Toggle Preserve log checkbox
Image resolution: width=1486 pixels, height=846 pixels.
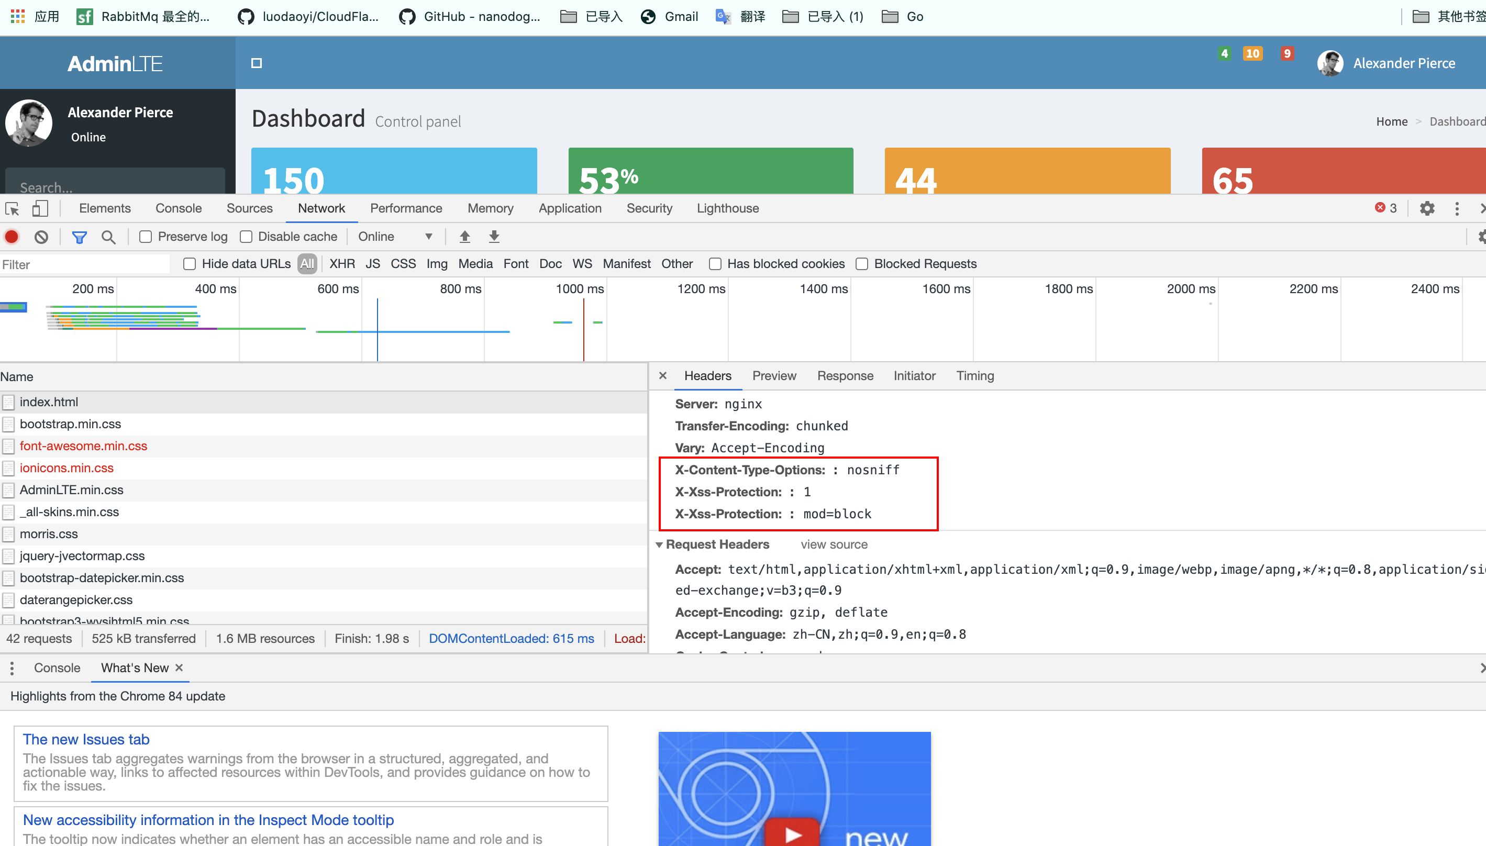pyautogui.click(x=144, y=237)
